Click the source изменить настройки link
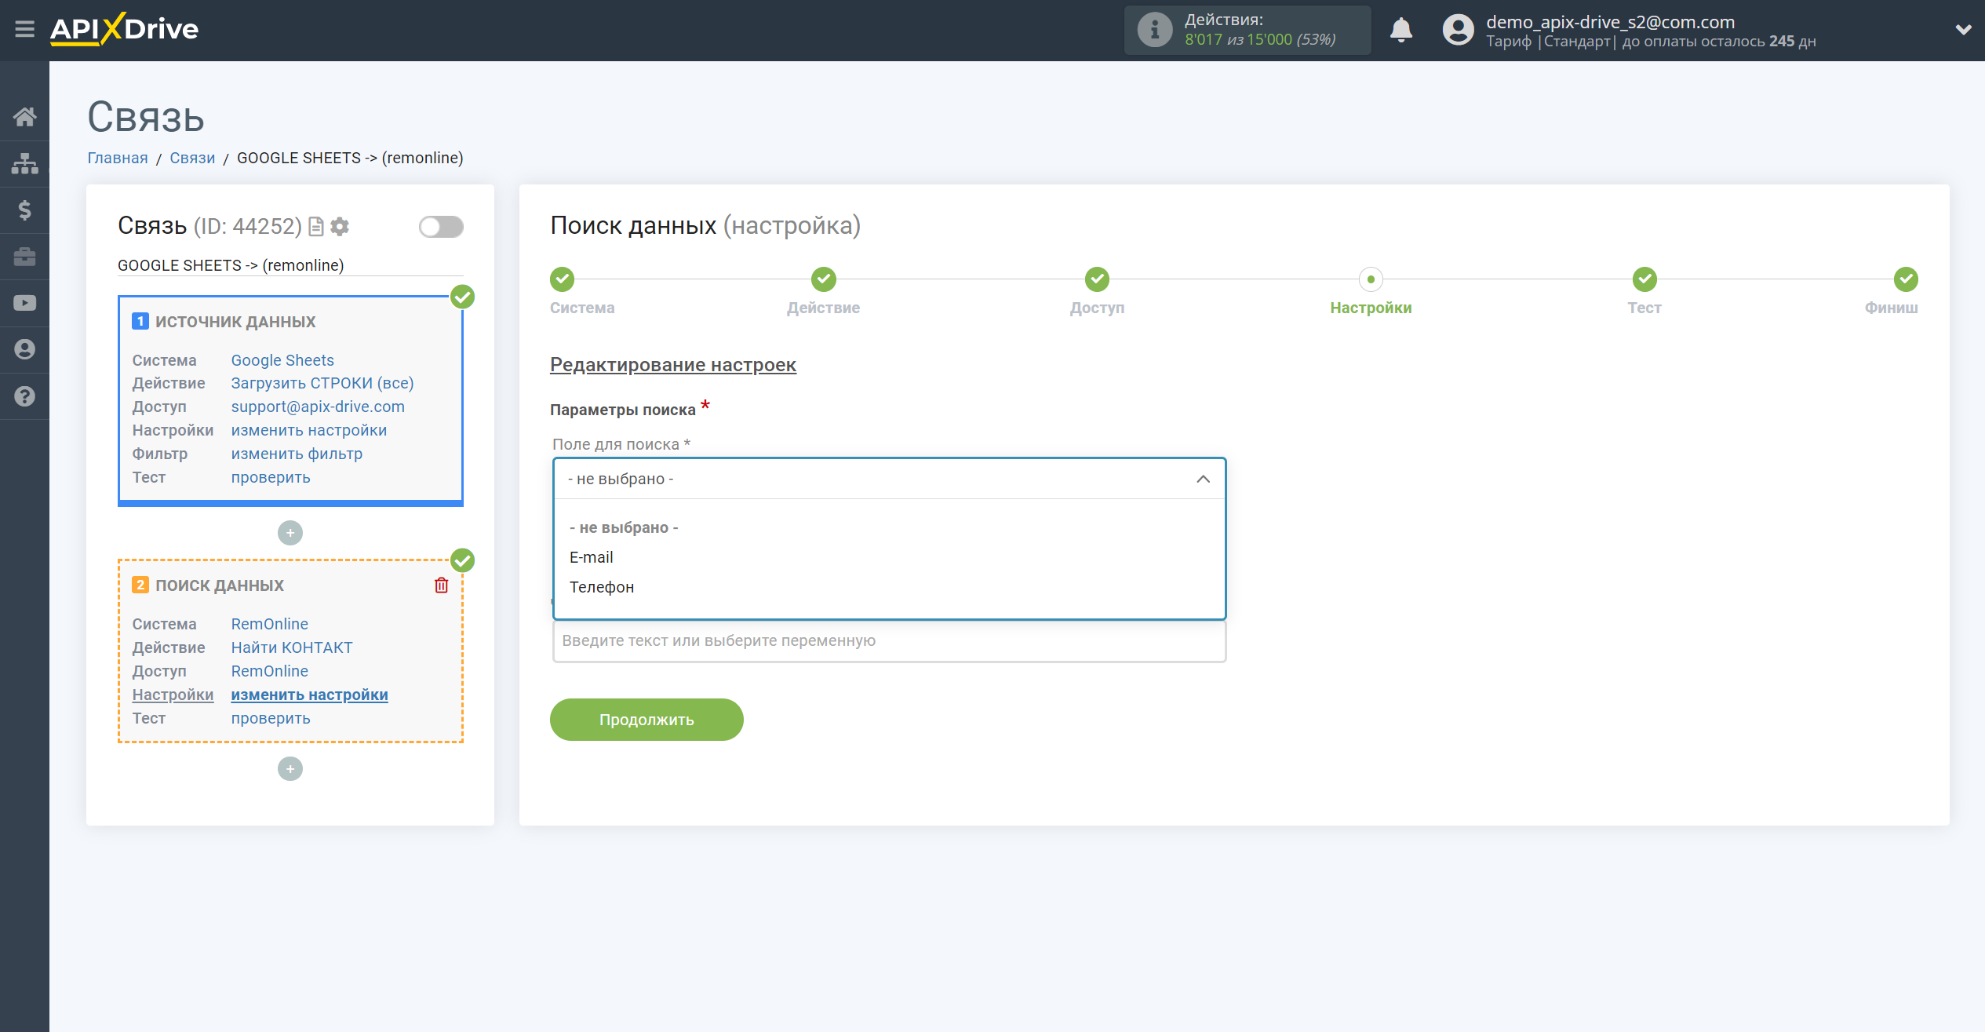The width and height of the screenshot is (1985, 1032). [x=309, y=430]
